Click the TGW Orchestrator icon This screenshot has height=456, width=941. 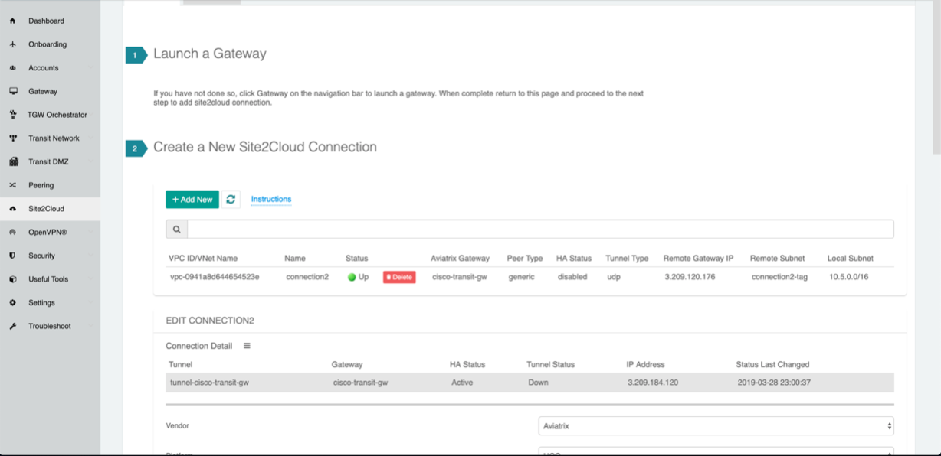[13, 115]
